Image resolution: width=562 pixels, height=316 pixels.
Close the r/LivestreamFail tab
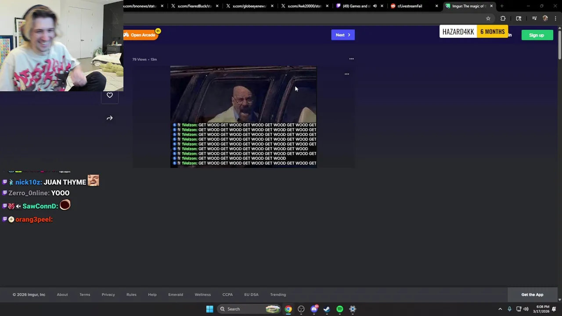(x=436, y=6)
